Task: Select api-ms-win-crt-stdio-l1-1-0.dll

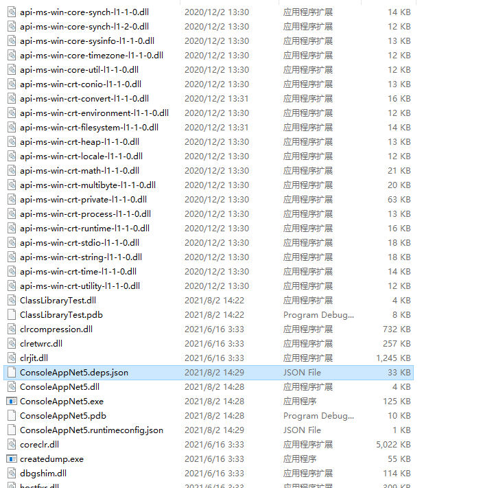Action: [80, 242]
